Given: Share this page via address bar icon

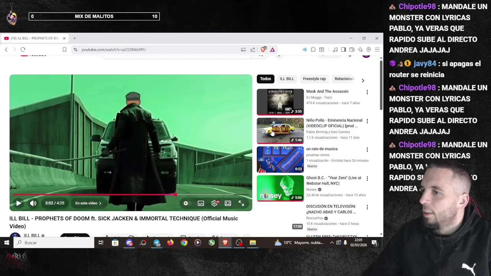Looking at the screenshot, I should 253,49.
